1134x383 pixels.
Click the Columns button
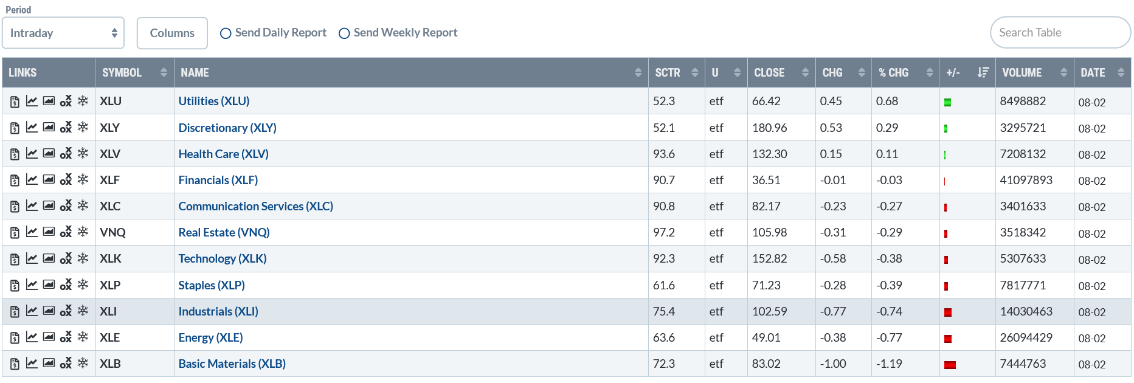[172, 33]
